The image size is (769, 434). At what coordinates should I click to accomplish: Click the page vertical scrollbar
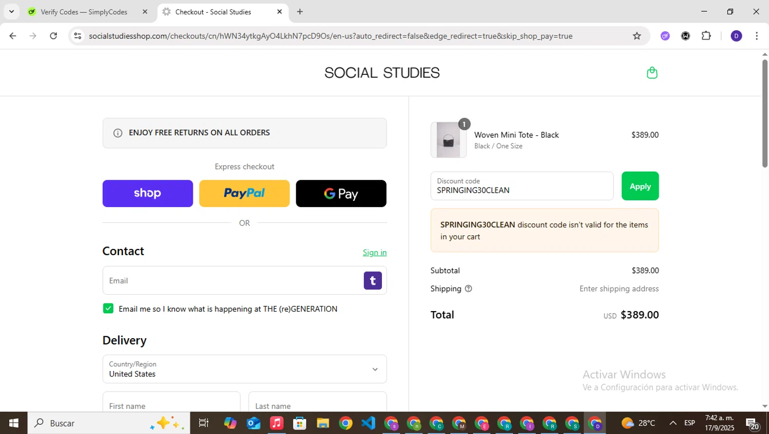tap(765, 114)
